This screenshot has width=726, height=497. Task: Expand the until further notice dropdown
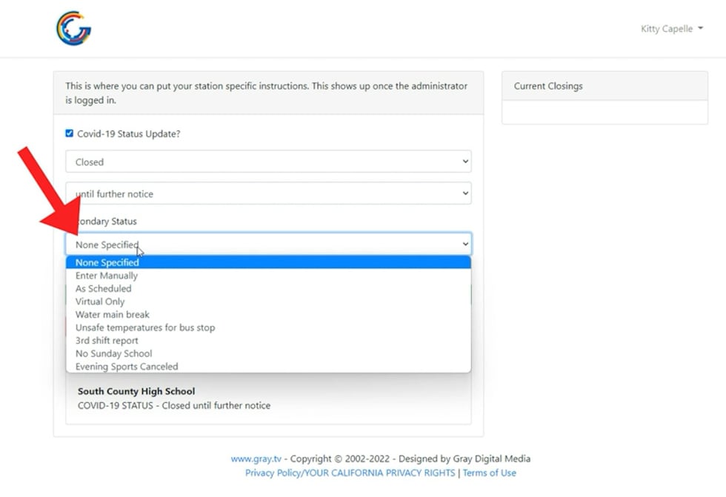(268, 193)
